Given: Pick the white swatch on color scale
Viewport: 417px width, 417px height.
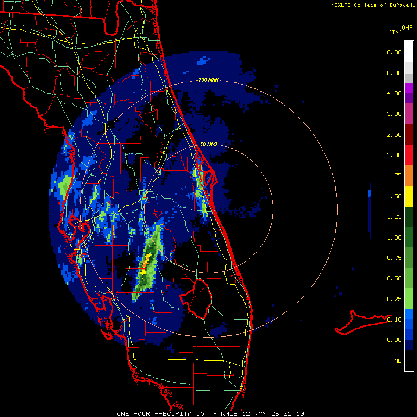Looking at the screenshot, I should 409,52.
